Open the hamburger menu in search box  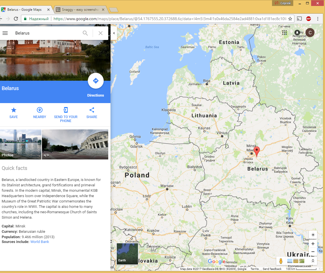pos(5,33)
